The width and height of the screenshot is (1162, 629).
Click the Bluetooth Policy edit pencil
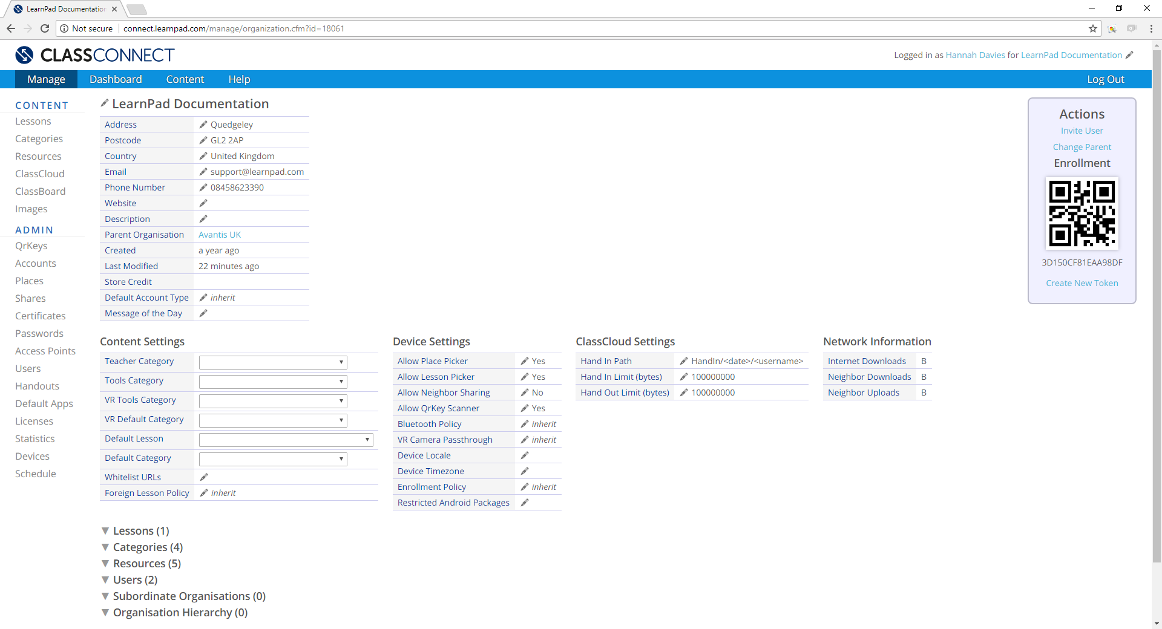[x=525, y=424]
